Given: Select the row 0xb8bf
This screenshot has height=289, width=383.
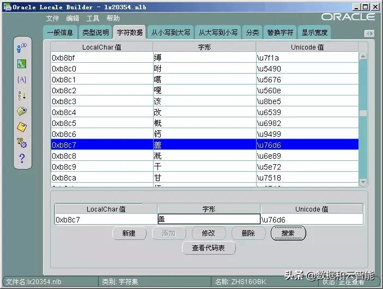Looking at the screenshot, I should click(x=205, y=57).
